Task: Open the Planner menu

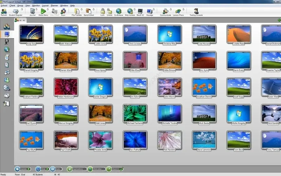Action: [54, 6]
